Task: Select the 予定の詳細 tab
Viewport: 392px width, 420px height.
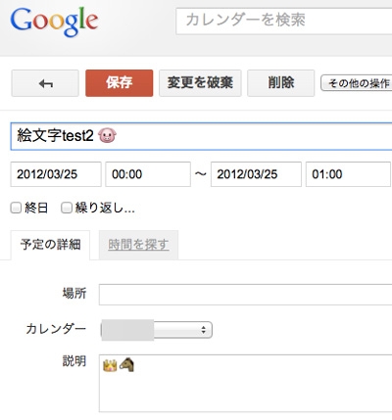Action: pyautogui.click(x=50, y=245)
